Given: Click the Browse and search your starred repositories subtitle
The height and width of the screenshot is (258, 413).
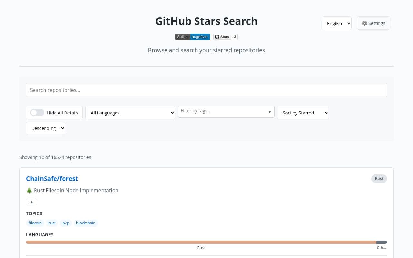Looking at the screenshot, I should pos(206,50).
